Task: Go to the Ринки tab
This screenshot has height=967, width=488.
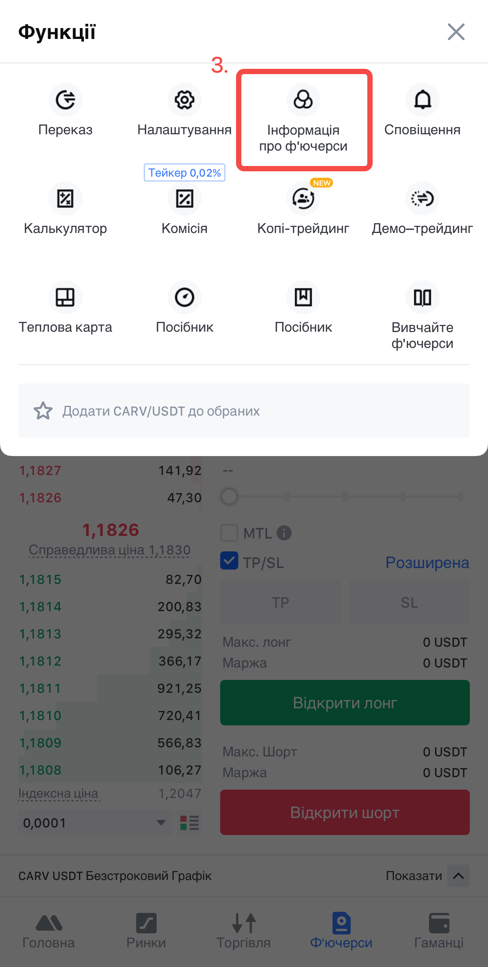Action: [146, 930]
